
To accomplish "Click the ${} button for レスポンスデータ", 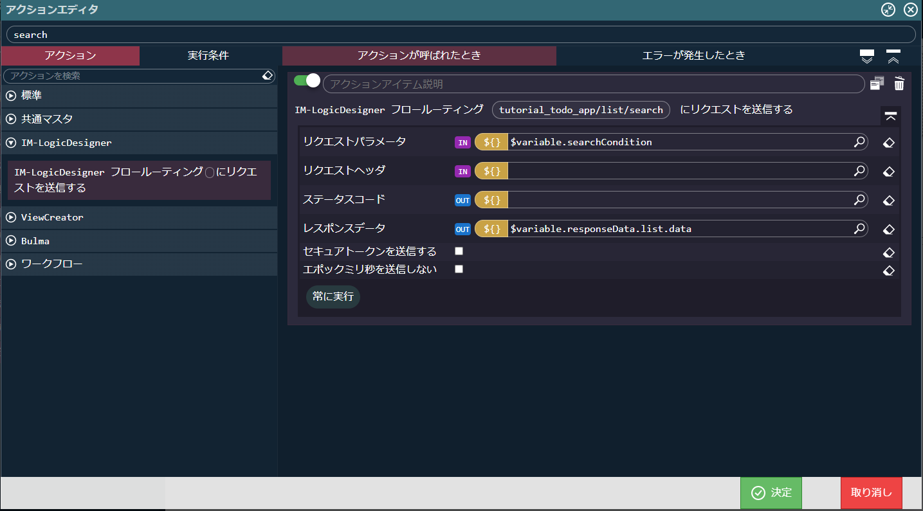I will [x=492, y=229].
